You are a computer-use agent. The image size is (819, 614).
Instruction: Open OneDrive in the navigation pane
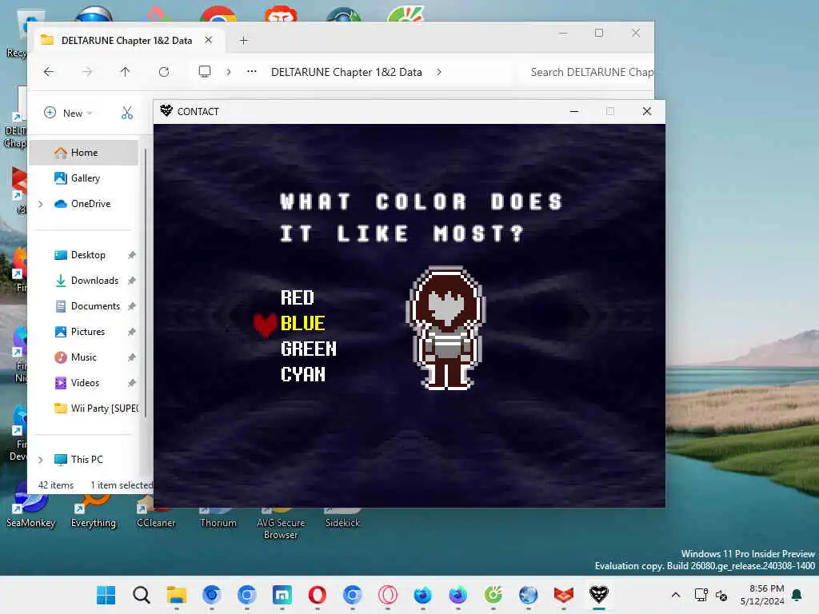(x=83, y=204)
